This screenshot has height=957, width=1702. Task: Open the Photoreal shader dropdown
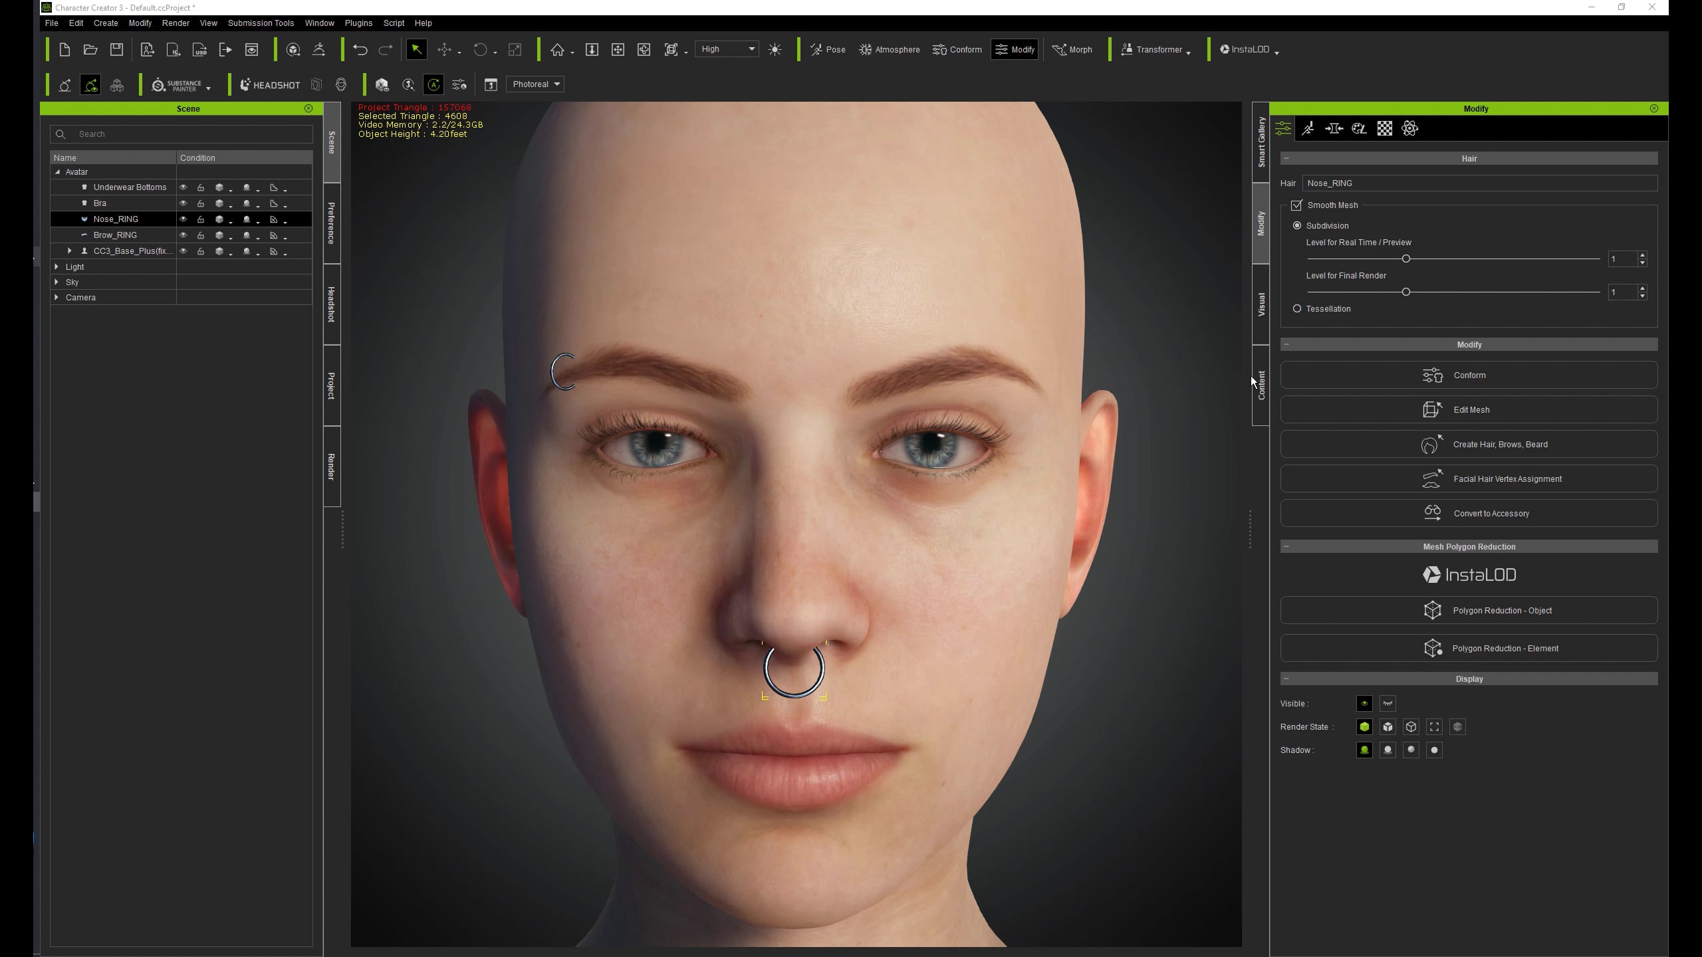535,84
